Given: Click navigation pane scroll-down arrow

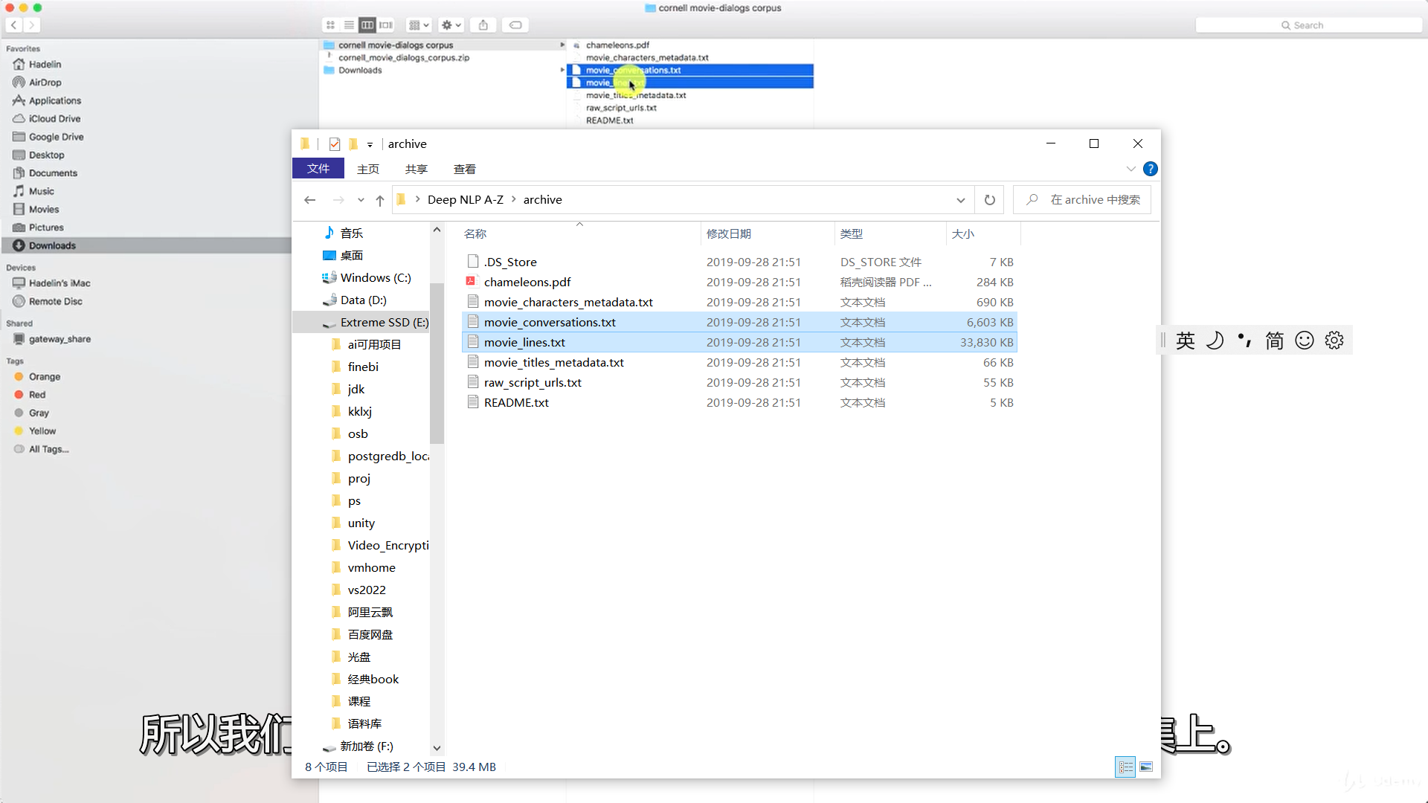Looking at the screenshot, I should tap(437, 749).
